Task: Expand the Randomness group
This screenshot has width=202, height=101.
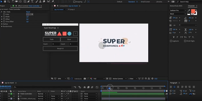Action: point(2,26)
